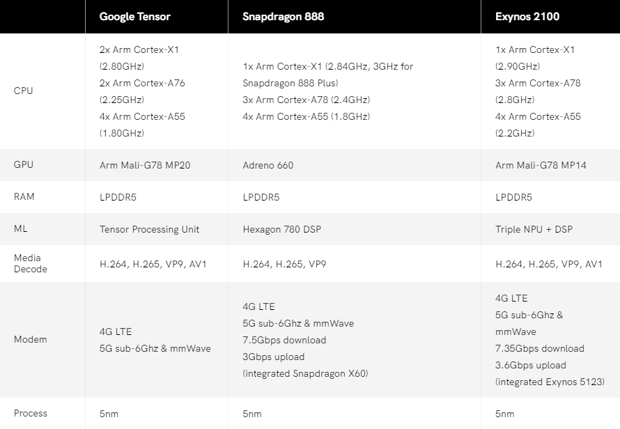Screen dimensions: 620x429
Task: Click the integrated Snapdragon X60 text
Action: tap(305, 374)
